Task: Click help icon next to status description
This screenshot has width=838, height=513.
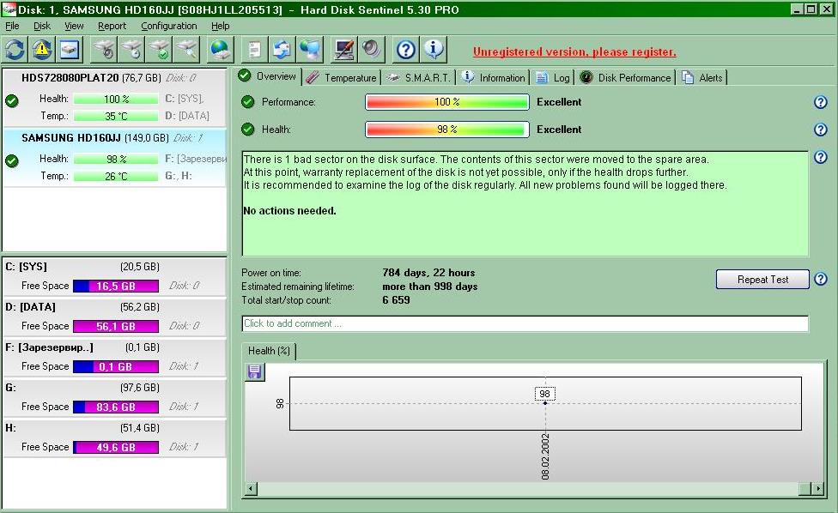Action: coord(820,157)
